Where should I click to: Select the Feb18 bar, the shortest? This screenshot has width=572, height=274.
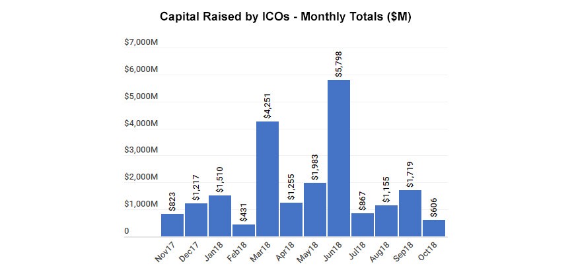point(243,230)
